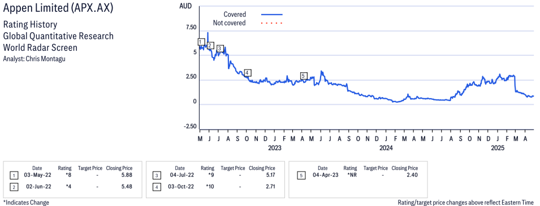Click the closing price 2.40
The height and width of the screenshot is (206, 540).
[412, 175]
